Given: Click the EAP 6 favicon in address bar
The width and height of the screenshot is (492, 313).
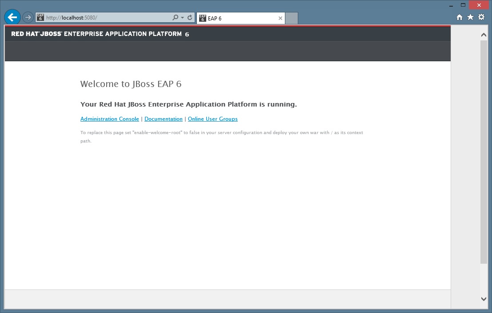Looking at the screenshot, I should coord(40,18).
